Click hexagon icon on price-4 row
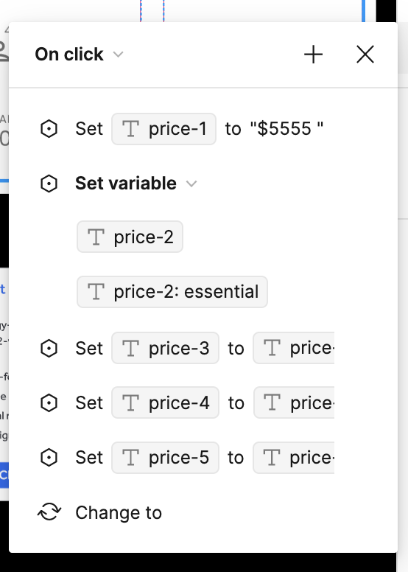The width and height of the screenshot is (408, 572). click(x=49, y=402)
